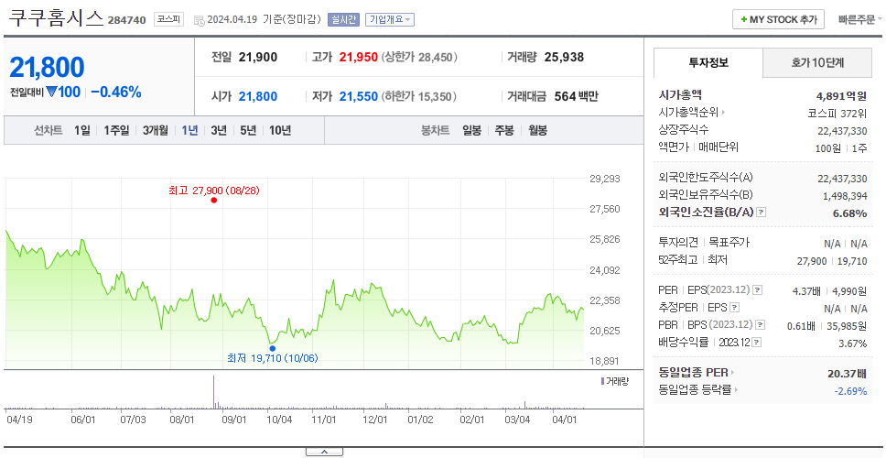This screenshot has height=458, width=886.
Task: Click the 10/04 date label on chart axis
Action: pos(279,420)
